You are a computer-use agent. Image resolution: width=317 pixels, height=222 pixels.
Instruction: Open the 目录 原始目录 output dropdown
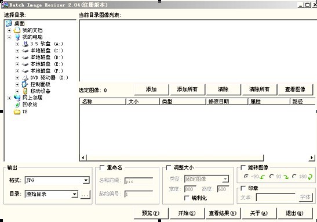tap(75, 194)
